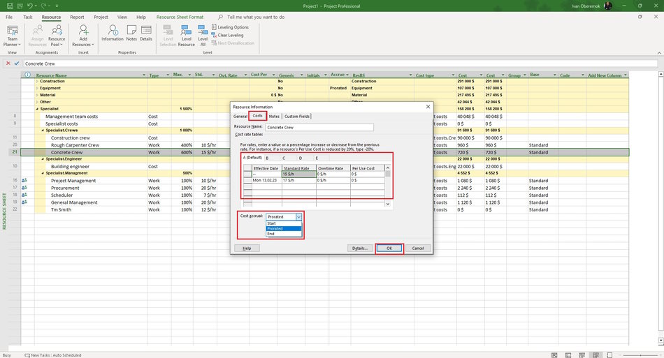The height and width of the screenshot is (358, 664).
Task: Open the Add New Column dropdown
Action: pyautogui.click(x=625, y=75)
